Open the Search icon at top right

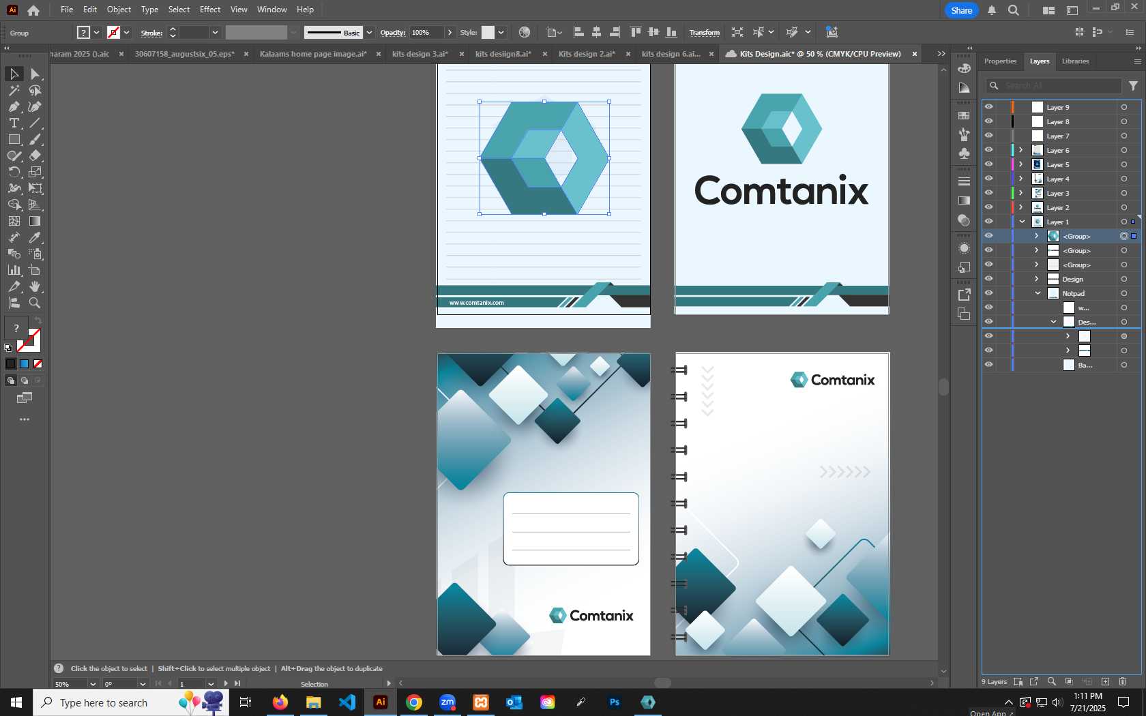point(1014,10)
